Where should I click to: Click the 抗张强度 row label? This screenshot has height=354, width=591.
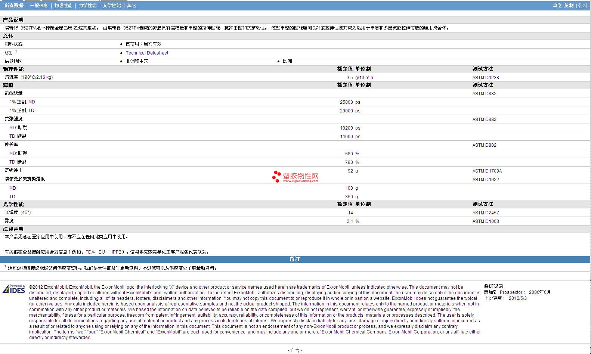[x=14, y=119]
